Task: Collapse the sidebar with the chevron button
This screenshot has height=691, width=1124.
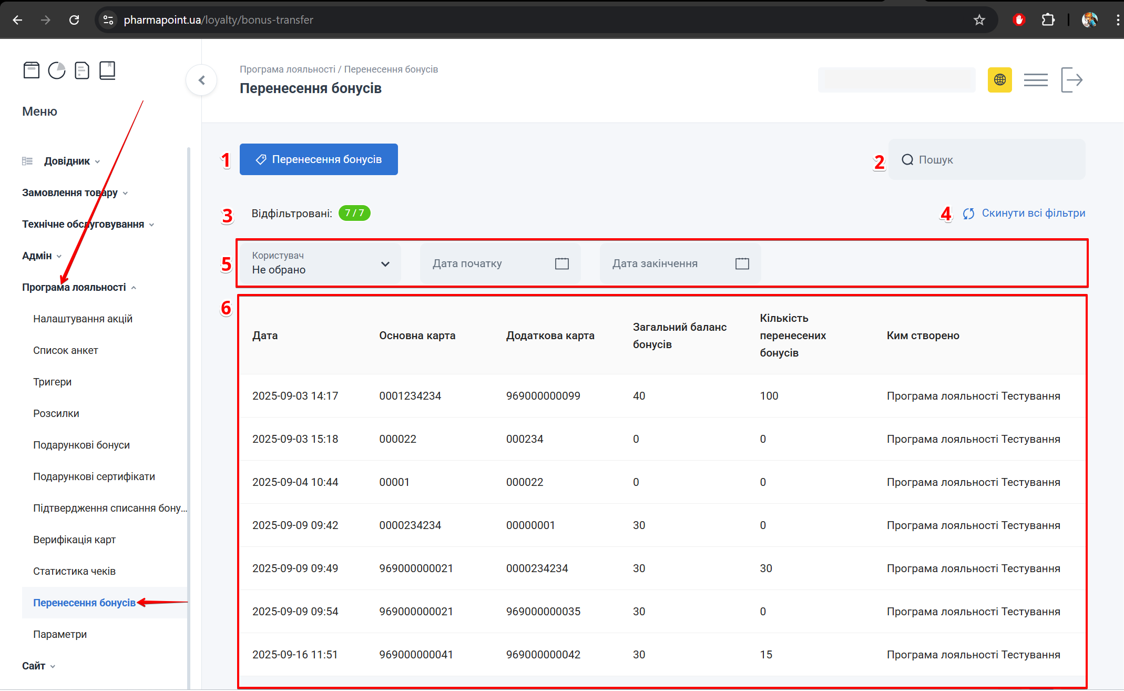Action: 201,80
